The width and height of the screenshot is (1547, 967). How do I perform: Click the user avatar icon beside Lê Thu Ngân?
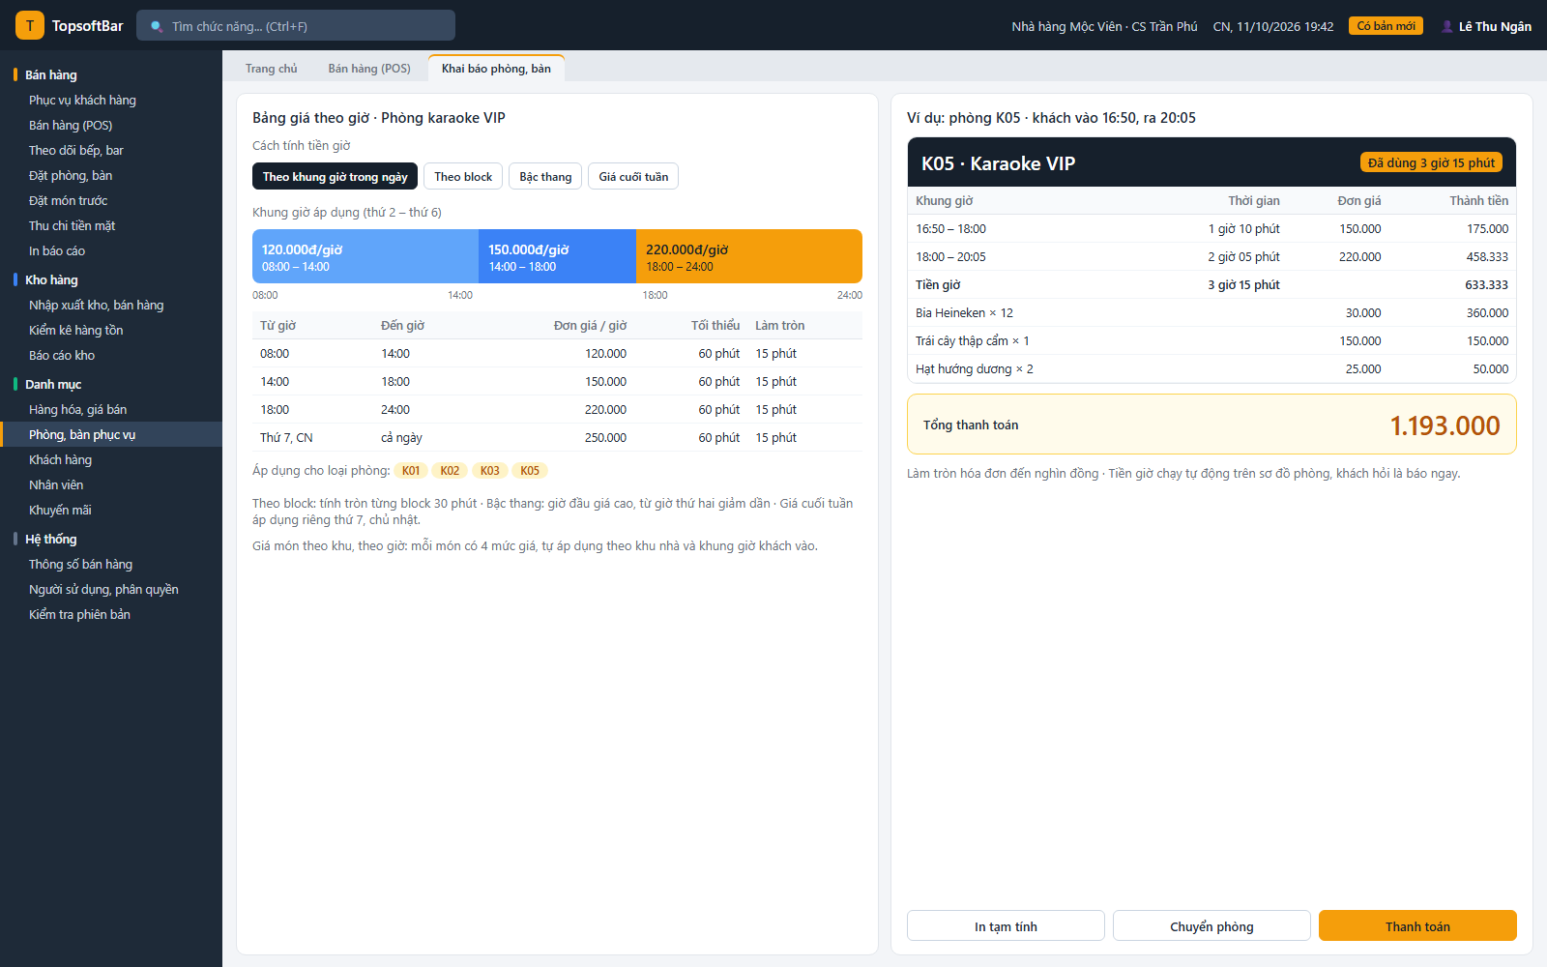point(1447,26)
